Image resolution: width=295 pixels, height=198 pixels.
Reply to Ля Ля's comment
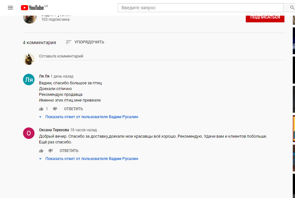tap(73, 109)
